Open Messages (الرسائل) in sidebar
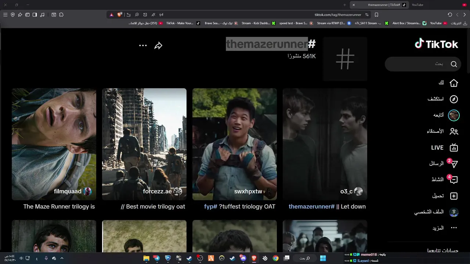 444,164
